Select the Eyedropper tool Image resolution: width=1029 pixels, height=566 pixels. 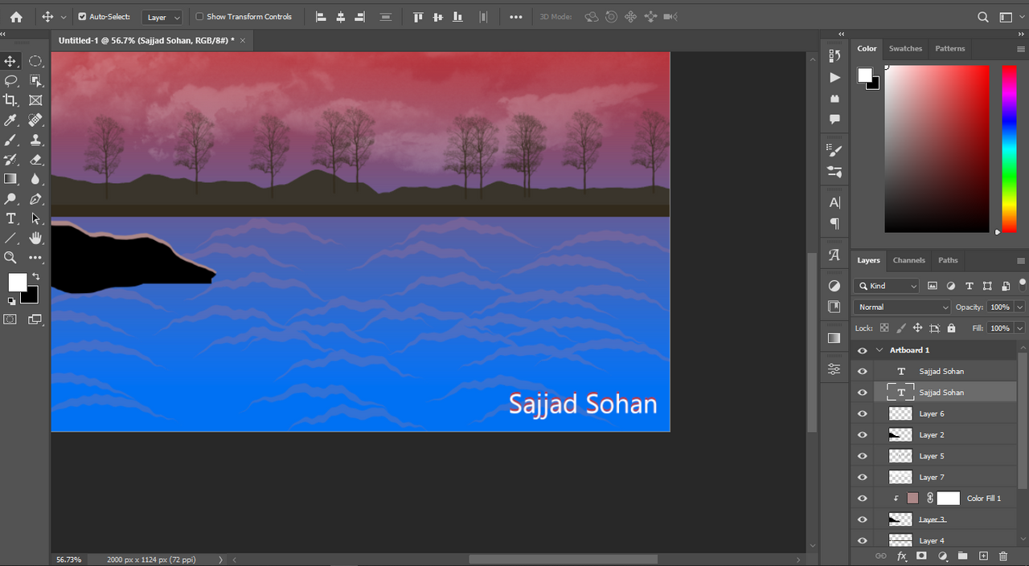pos(10,120)
